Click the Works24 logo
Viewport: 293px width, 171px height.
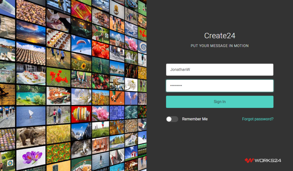[263, 160]
